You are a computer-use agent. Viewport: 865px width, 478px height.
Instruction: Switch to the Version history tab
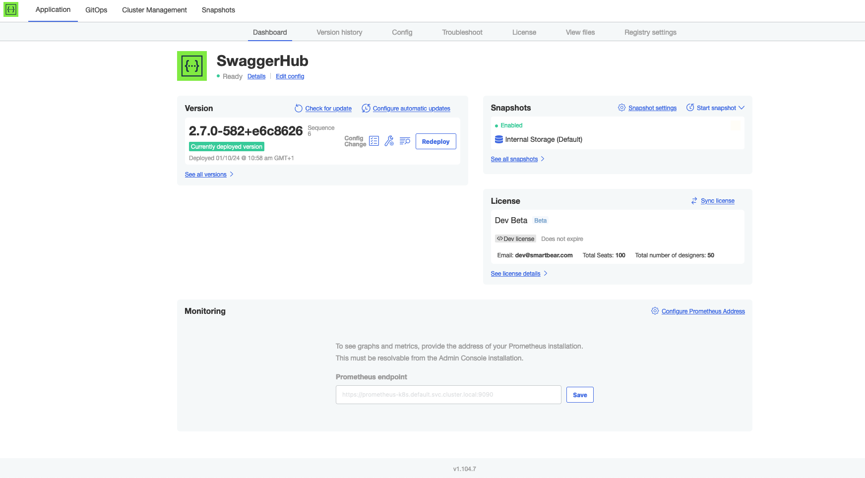coord(339,32)
